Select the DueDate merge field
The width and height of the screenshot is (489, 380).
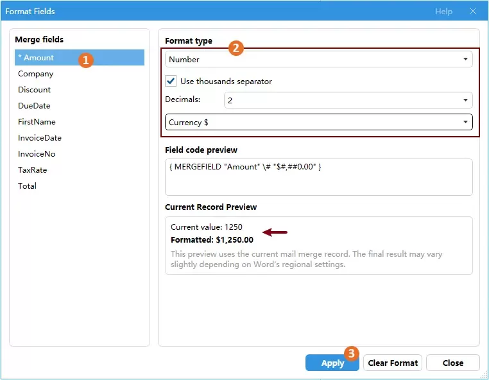[x=79, y=106]
